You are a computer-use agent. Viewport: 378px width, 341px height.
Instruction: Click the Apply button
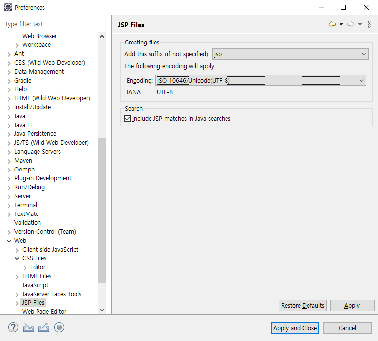pos(352,306)
